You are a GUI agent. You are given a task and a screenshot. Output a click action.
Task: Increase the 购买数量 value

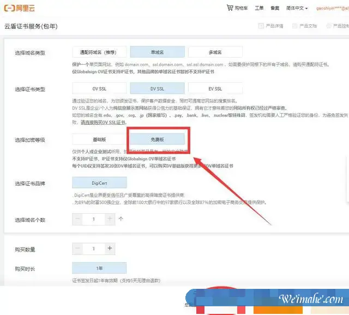(x=110, y=249)
